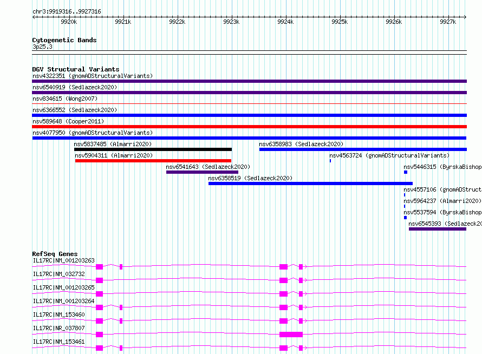This screenshot has width=482, height=354.
Task: Open the nsv5446315 ByrskaBishop label
Action: [442, 167]
